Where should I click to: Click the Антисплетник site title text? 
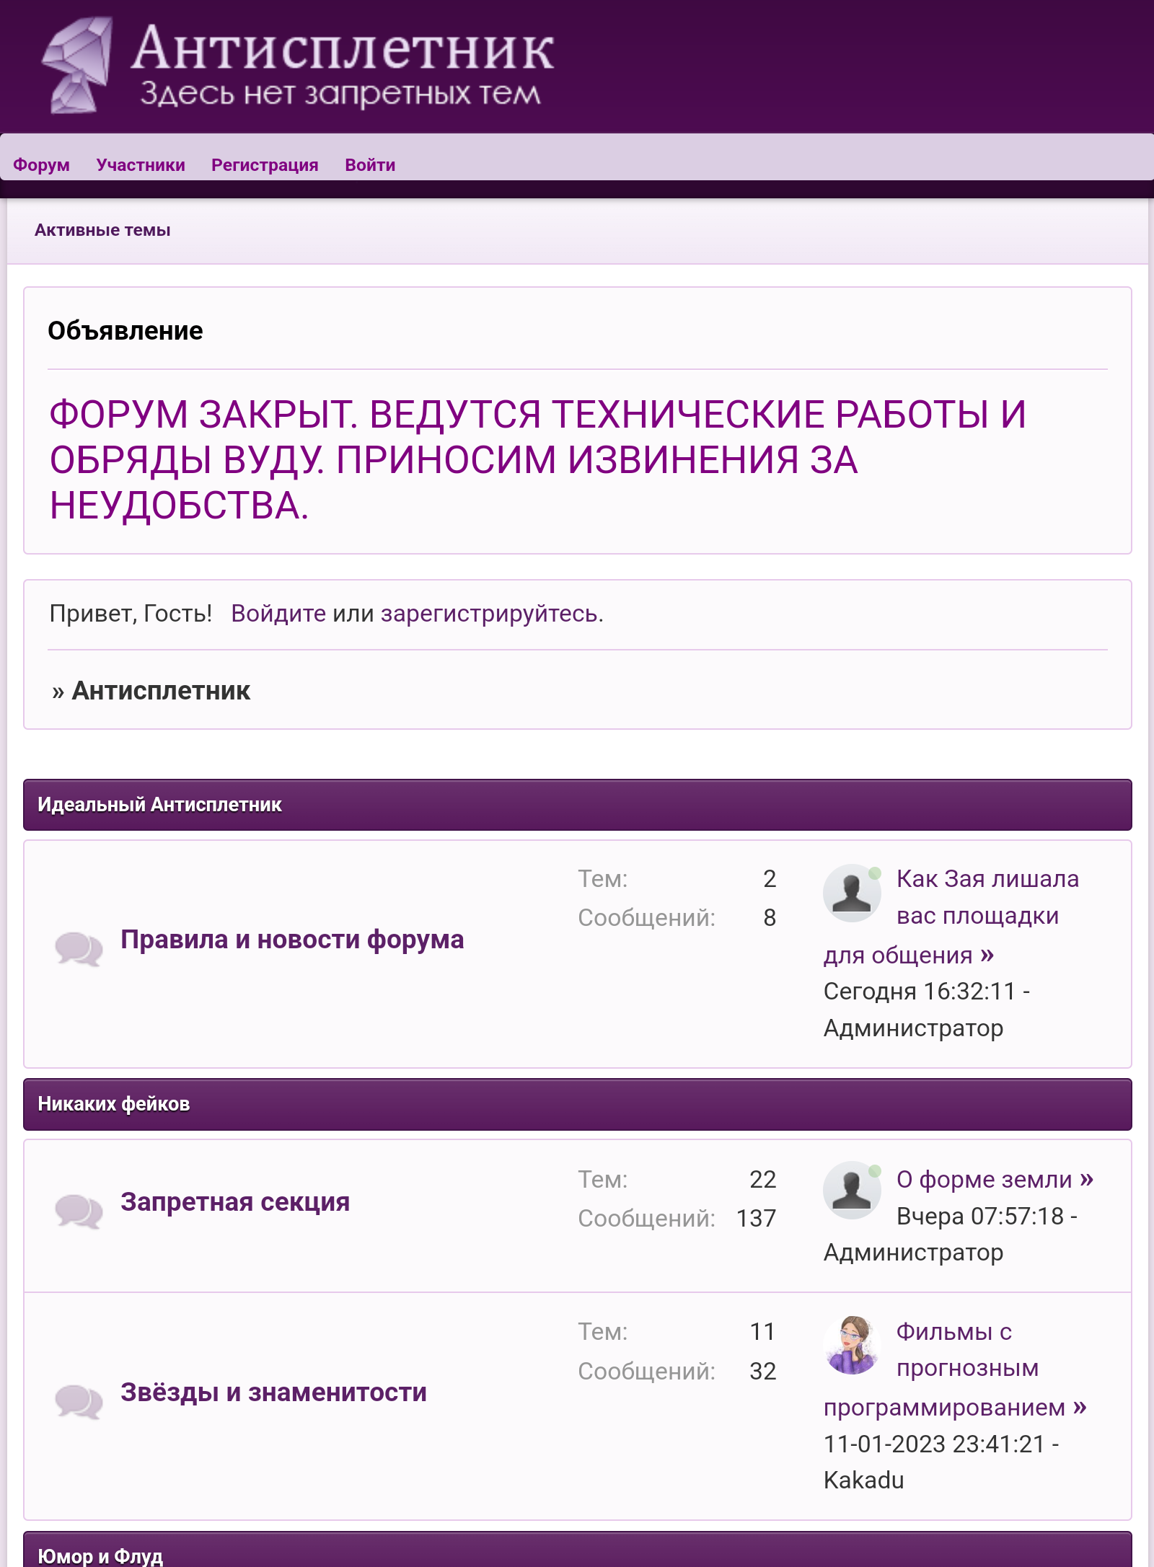(343, 49)
